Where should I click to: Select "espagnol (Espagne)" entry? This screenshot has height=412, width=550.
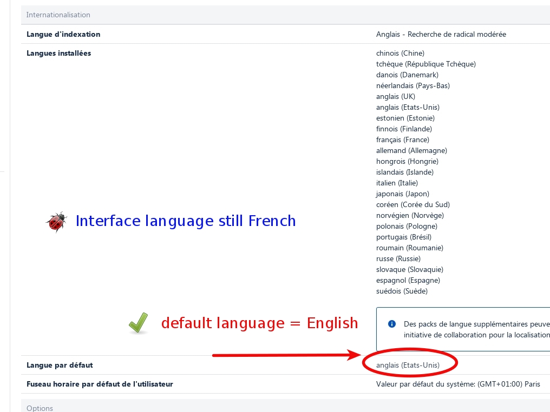(408, 281)
